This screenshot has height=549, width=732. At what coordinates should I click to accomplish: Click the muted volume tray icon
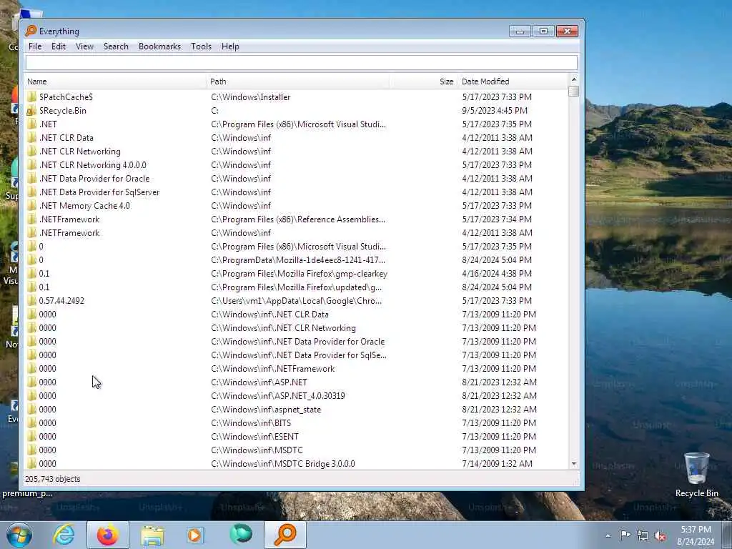click(660, 535)
